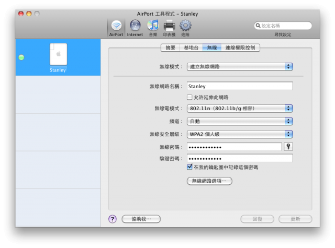Open the 無線模式 dropdown

tap(240, 67)
